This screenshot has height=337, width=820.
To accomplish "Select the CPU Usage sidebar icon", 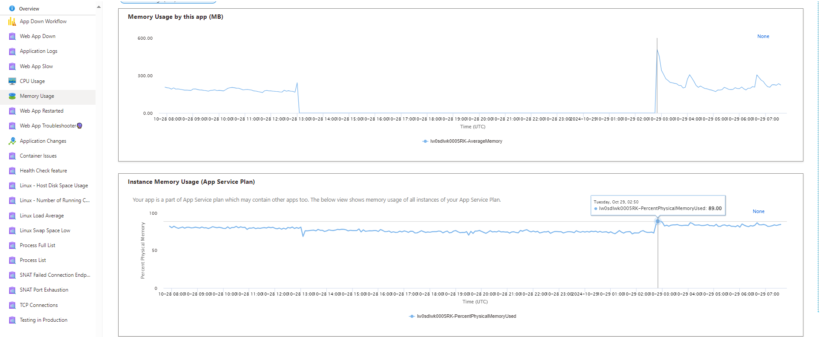I will click(12, 81).
